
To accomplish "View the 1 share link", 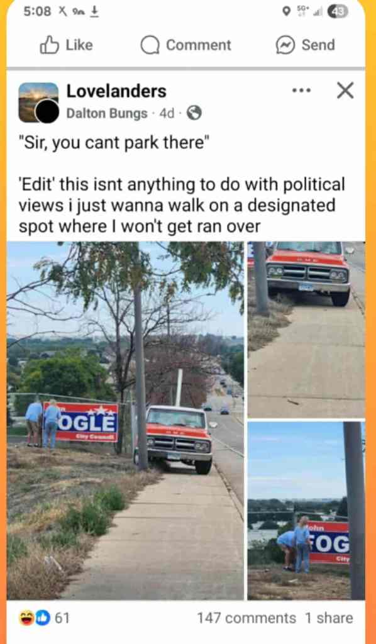I will pos(329,618).
